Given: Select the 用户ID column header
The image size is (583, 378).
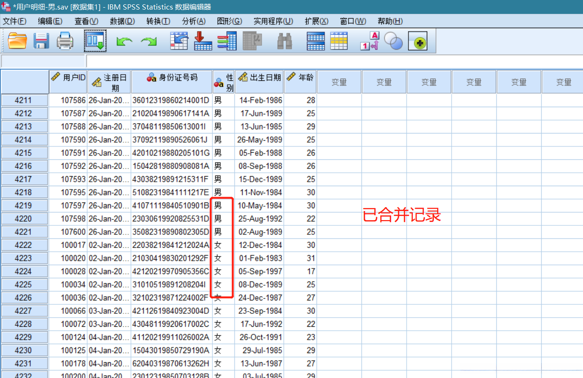Looking at the screenshot, I should coord(68,82).
